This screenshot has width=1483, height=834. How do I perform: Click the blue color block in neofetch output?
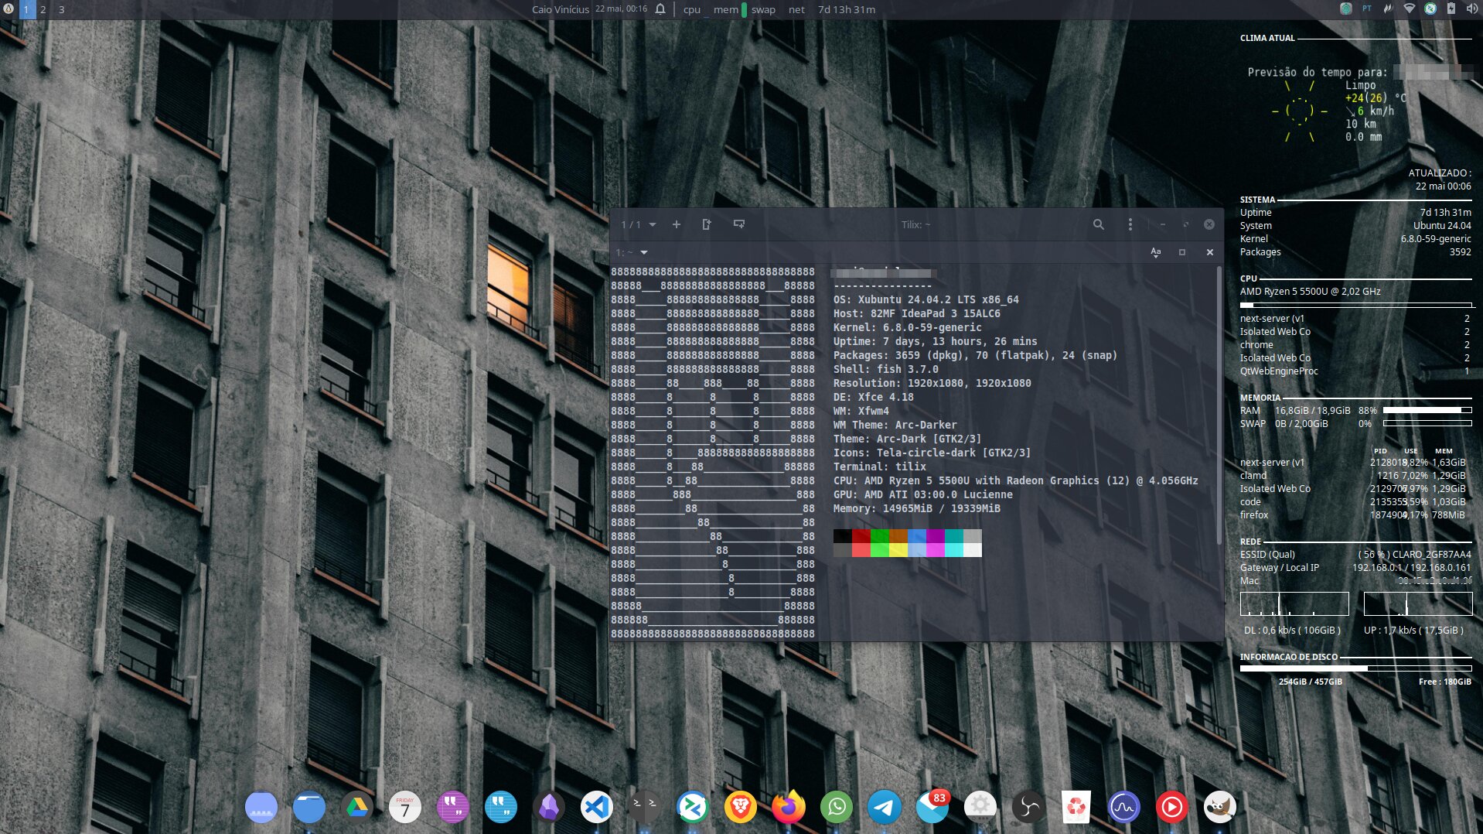tap(917, 536)
